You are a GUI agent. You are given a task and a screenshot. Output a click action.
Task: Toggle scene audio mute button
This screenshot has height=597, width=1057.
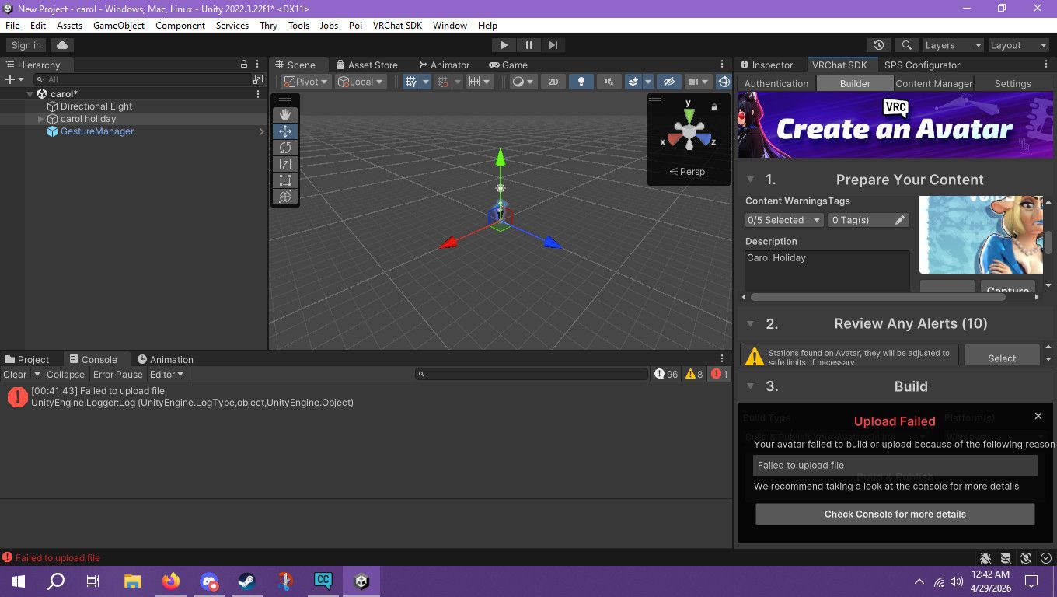tap(609, 82)
